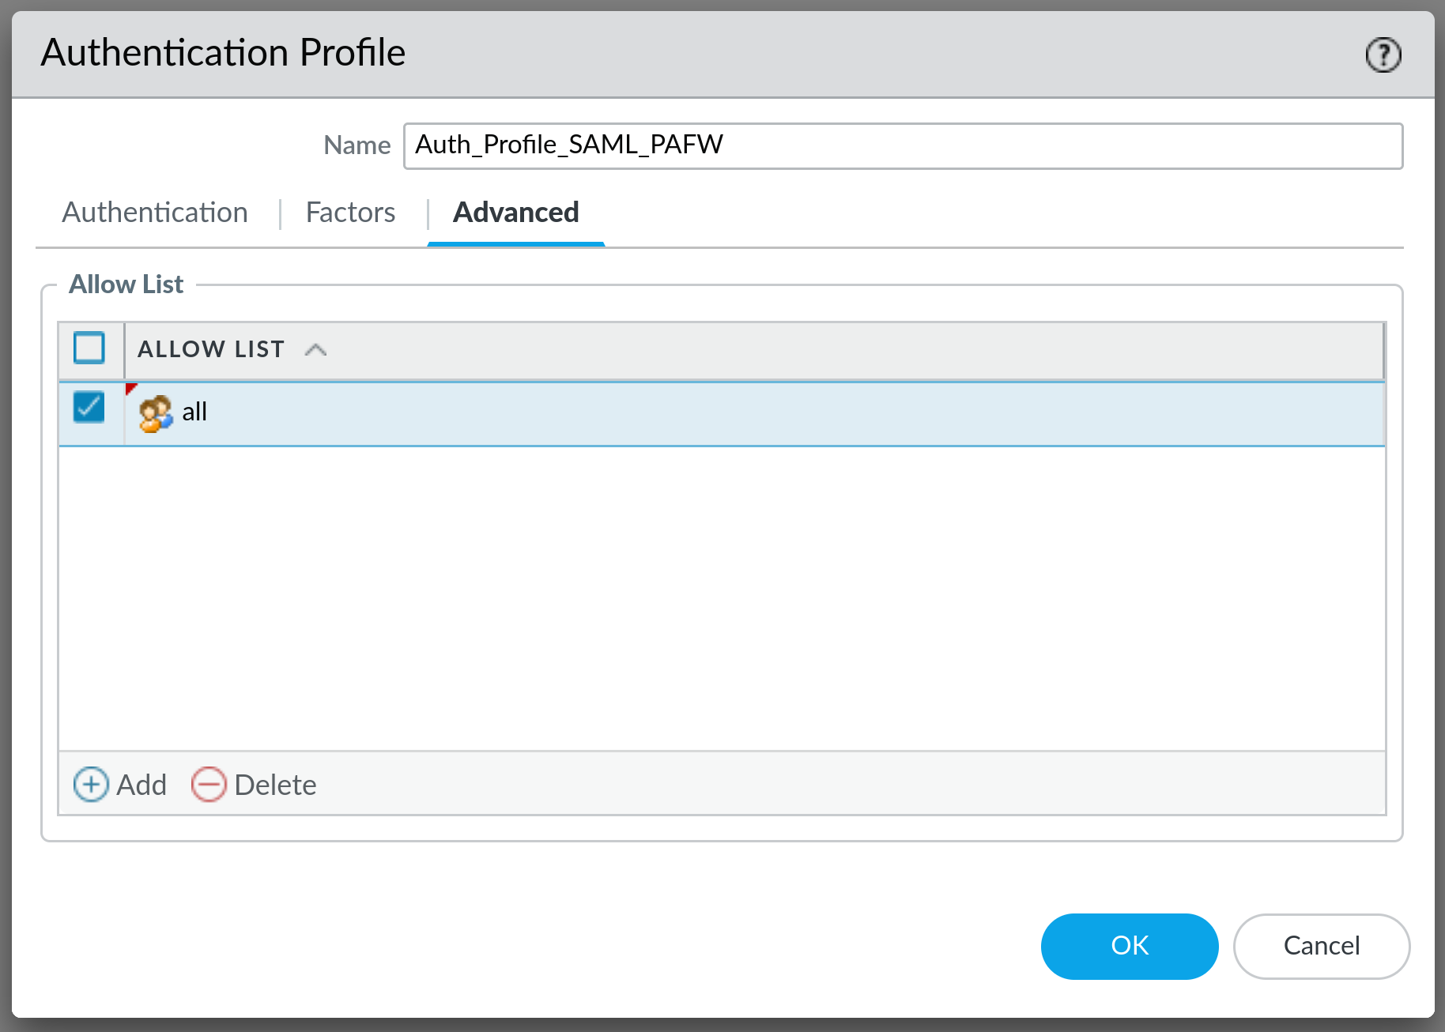The height and width of the screenshot is (1032, 1445).
Task: Check the select-all checkbox in the table header
Action: point(89,348)
